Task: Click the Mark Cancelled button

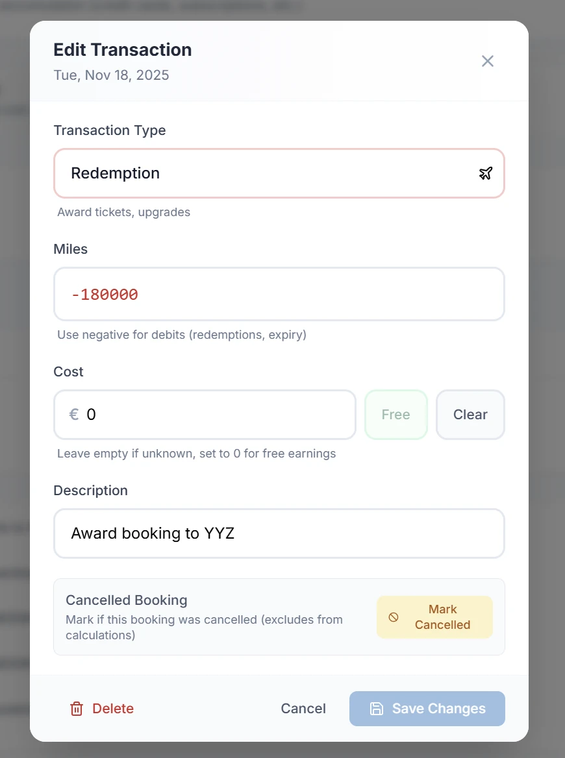Action: [x=434, y=617]
